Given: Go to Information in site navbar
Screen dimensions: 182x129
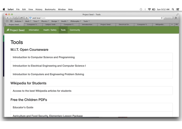Looking at the screenshot, I should [34, 30].
